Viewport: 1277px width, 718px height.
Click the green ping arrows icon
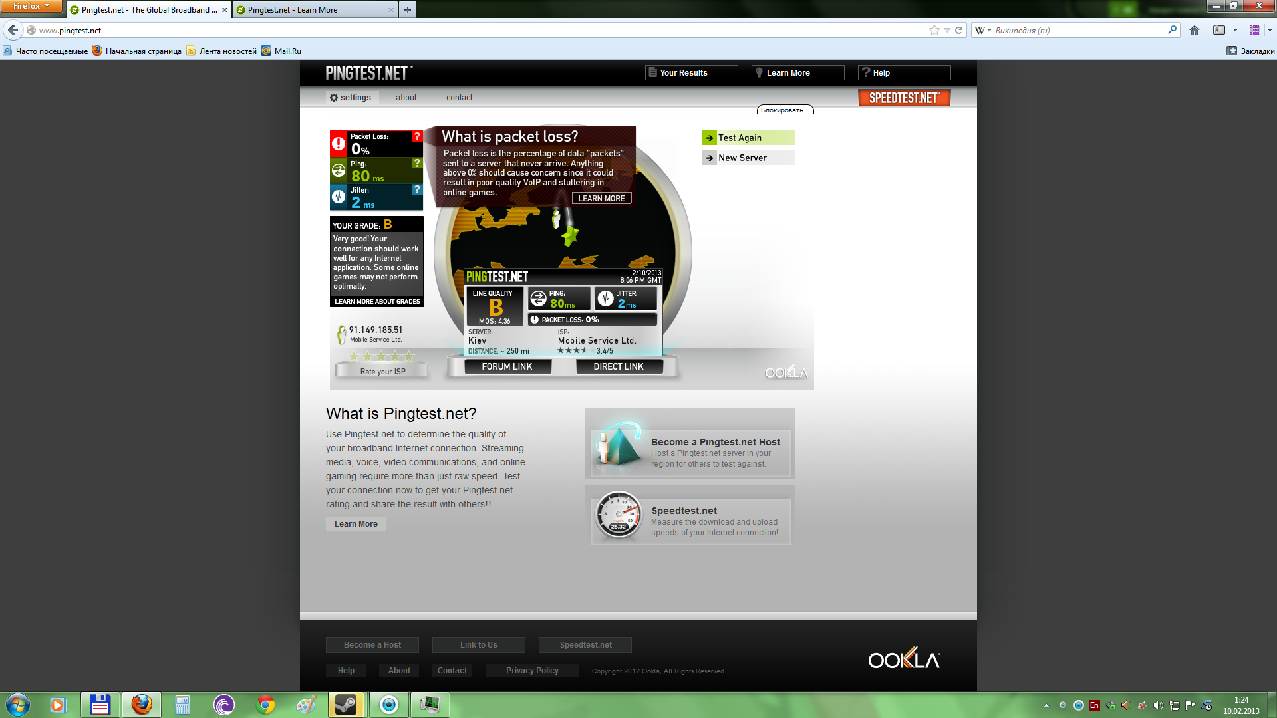pyautogui.click(x=339, y=170)
